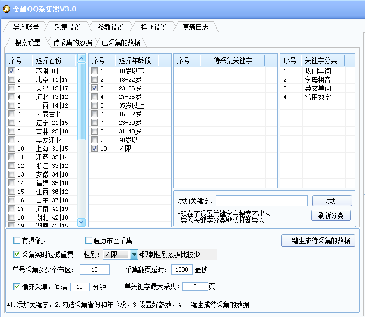Viewport: 365px width, 317px height.
Task: Check the 天津 province checkbox
Action: click(11, 88)
